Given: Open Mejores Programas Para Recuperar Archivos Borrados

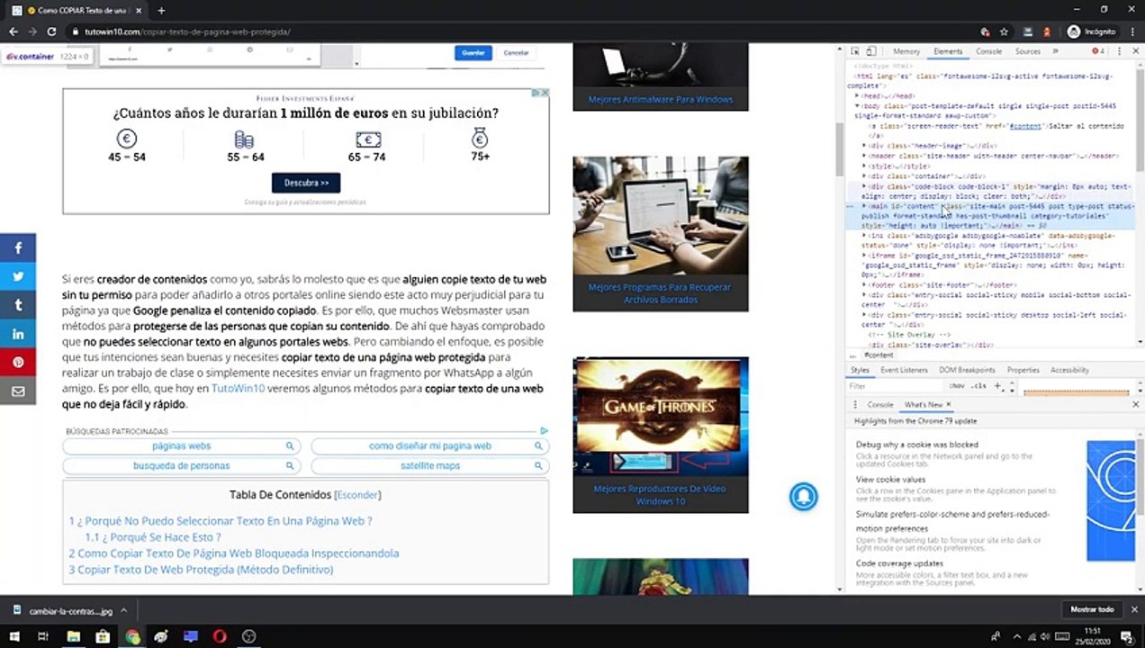Looking at the screenshot, I should (660, 292).
